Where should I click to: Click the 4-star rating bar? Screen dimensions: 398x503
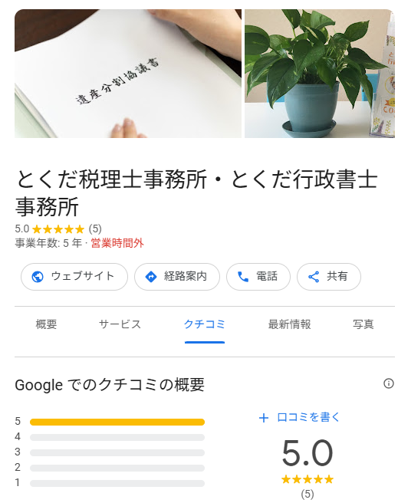117,437
